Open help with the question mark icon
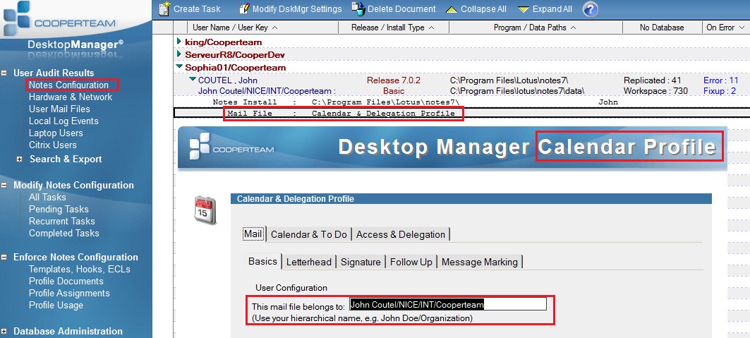 pyautogui.click(x=591, y=8)
